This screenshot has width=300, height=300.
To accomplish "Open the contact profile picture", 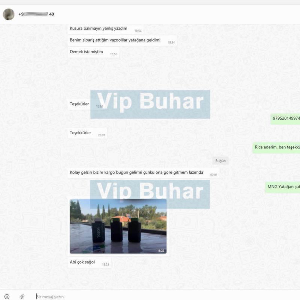I will coord(9,14).
